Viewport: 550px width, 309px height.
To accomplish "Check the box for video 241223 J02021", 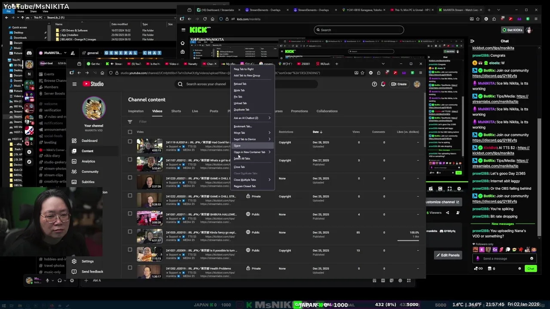I will pyautogui.click(x=130, y=178).
